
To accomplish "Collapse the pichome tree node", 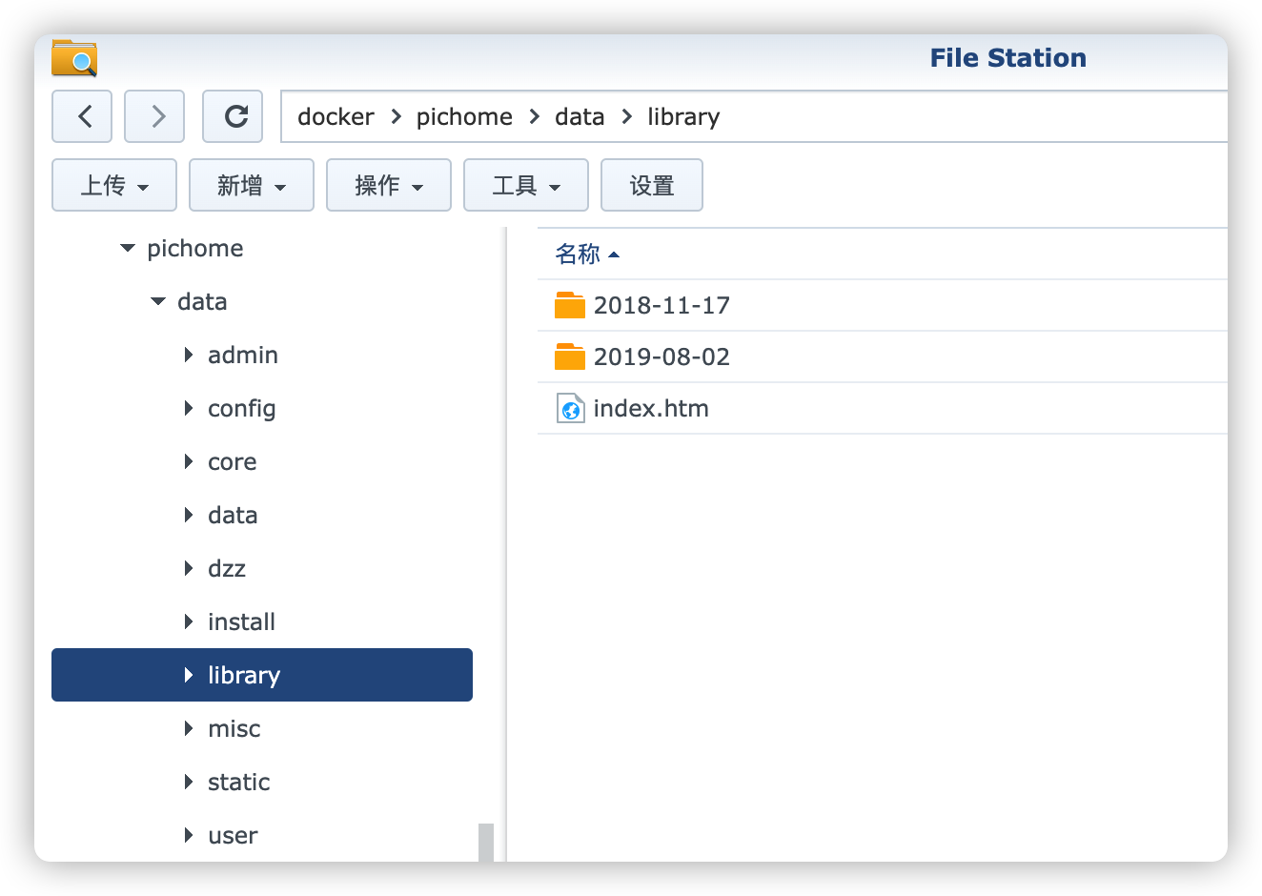I will coord(127,248).
